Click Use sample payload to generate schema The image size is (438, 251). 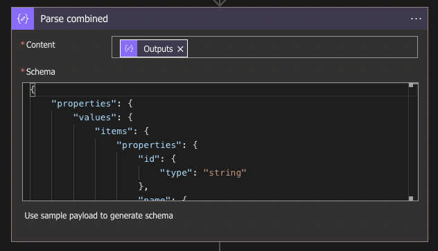click(x=98, y=216)
